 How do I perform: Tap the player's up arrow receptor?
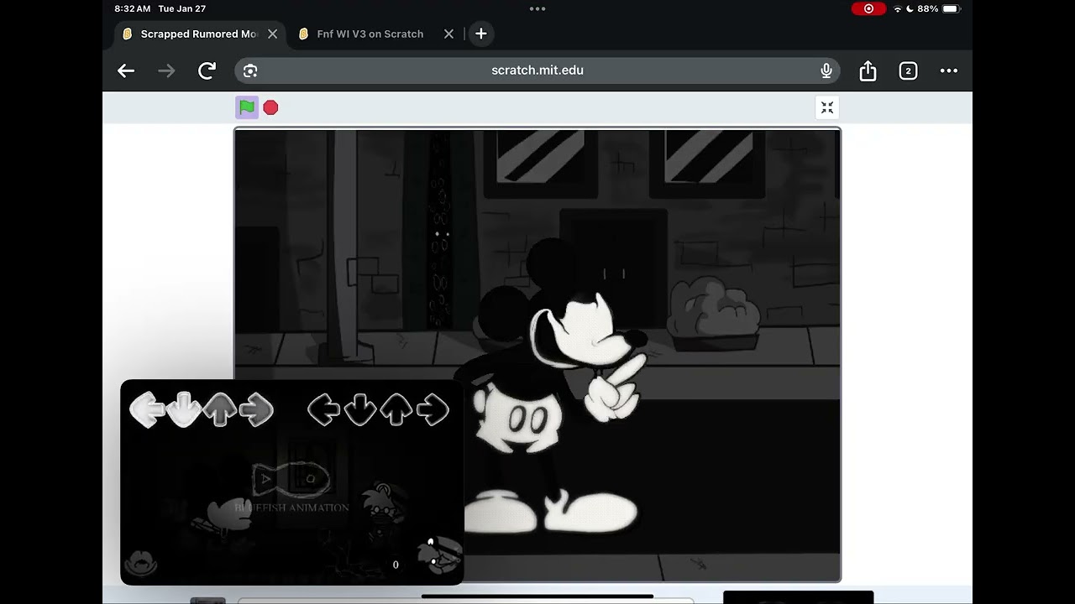[x=396, y=410]
